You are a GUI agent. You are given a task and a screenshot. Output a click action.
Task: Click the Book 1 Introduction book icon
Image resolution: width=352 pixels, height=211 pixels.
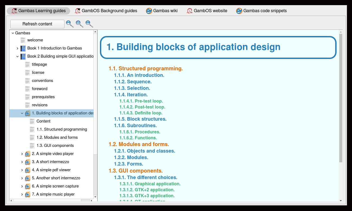(23, 48)
